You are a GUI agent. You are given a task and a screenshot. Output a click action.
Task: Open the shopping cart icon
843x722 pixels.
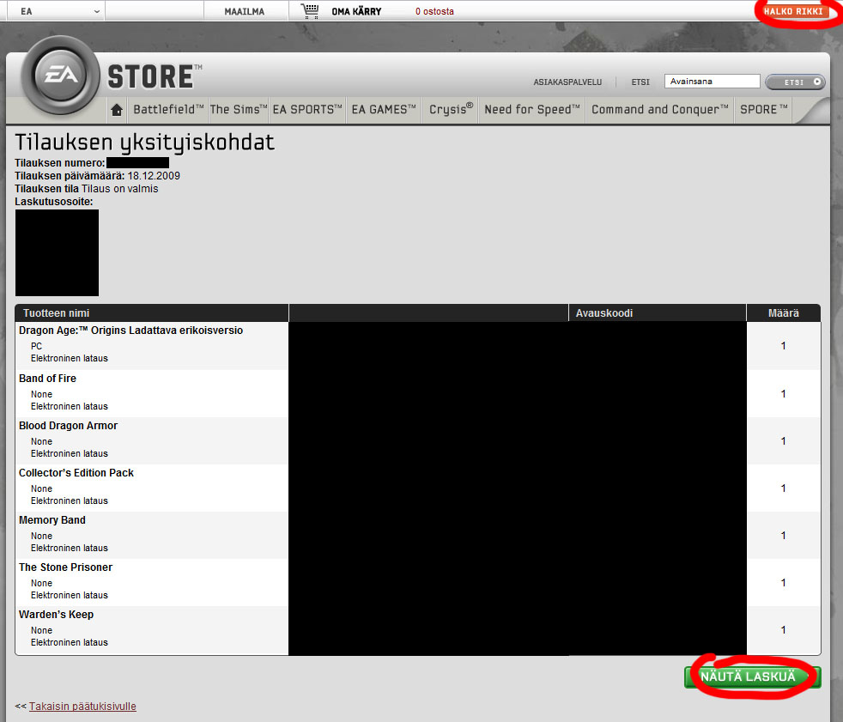tap(310, 11)
